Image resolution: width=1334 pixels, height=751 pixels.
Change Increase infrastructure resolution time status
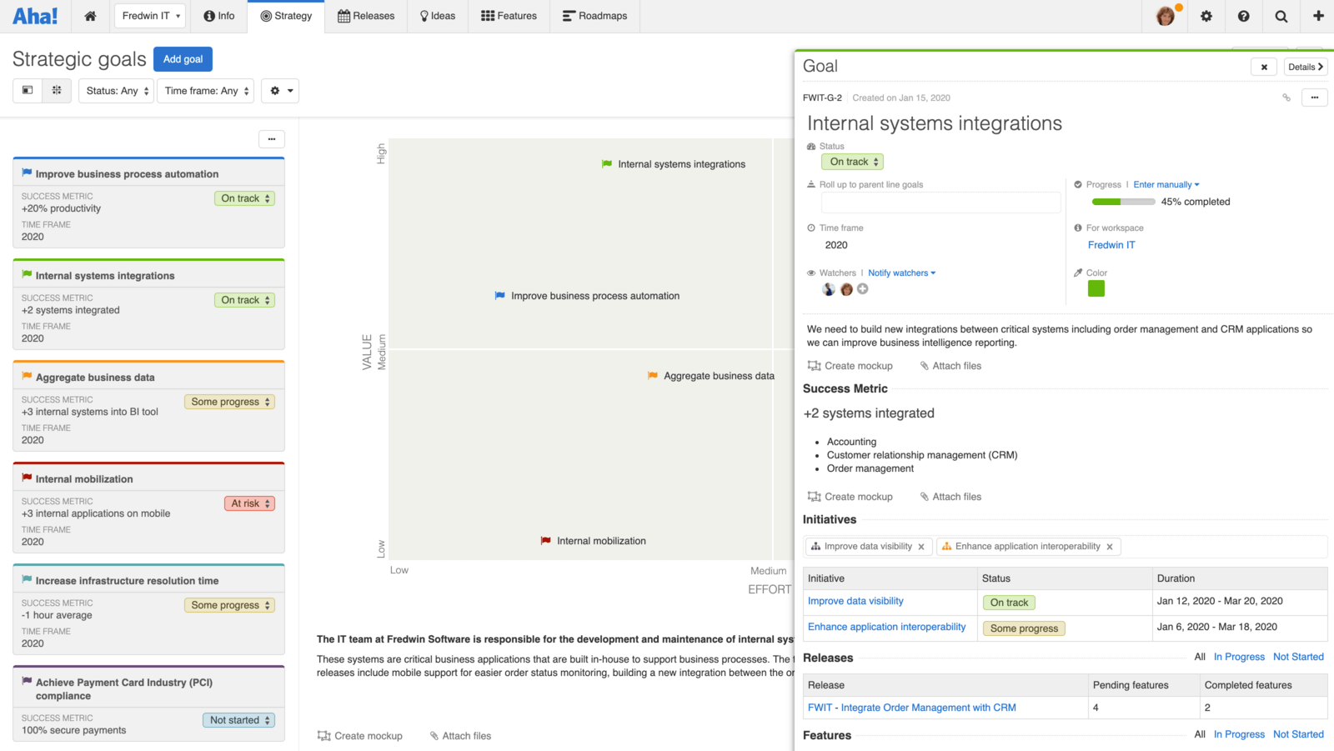click(230, 605)
